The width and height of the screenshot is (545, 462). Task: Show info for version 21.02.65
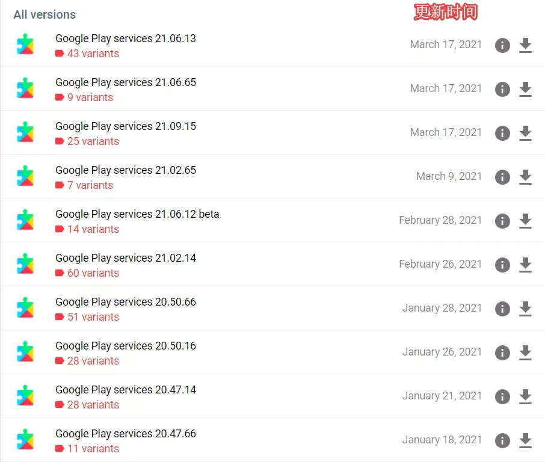click(x=502, y=177)
